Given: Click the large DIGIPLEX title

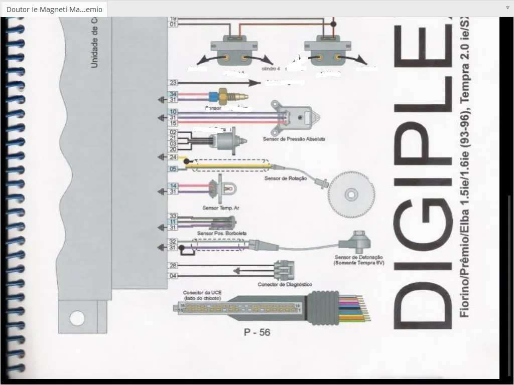Looking at the screenshot, I should coord(423,173).
